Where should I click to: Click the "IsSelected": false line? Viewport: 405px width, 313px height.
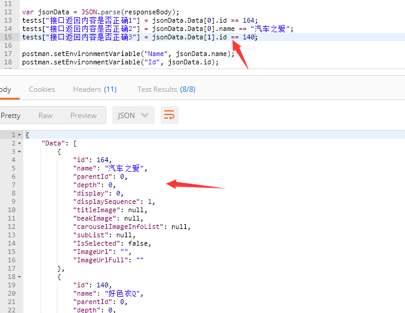coord(112,243)
